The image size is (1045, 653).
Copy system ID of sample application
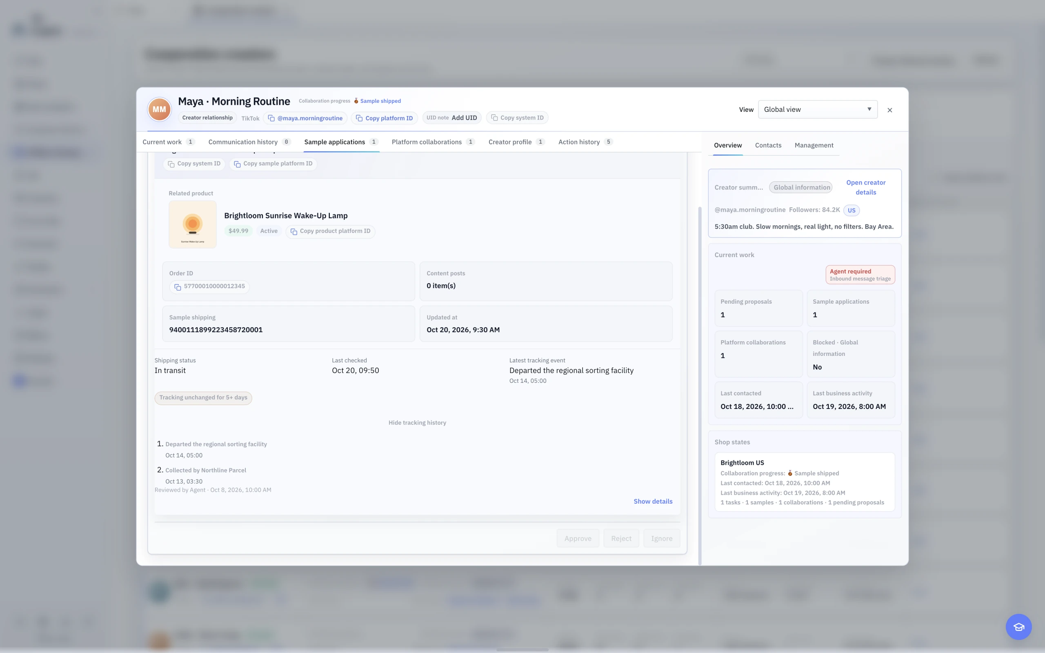(x=194, y=164)
